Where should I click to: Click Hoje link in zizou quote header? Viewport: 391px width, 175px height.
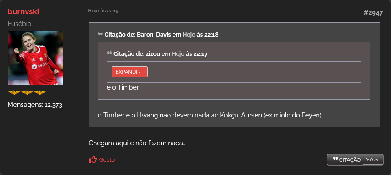pyautogui.click(x=178, y=53)
